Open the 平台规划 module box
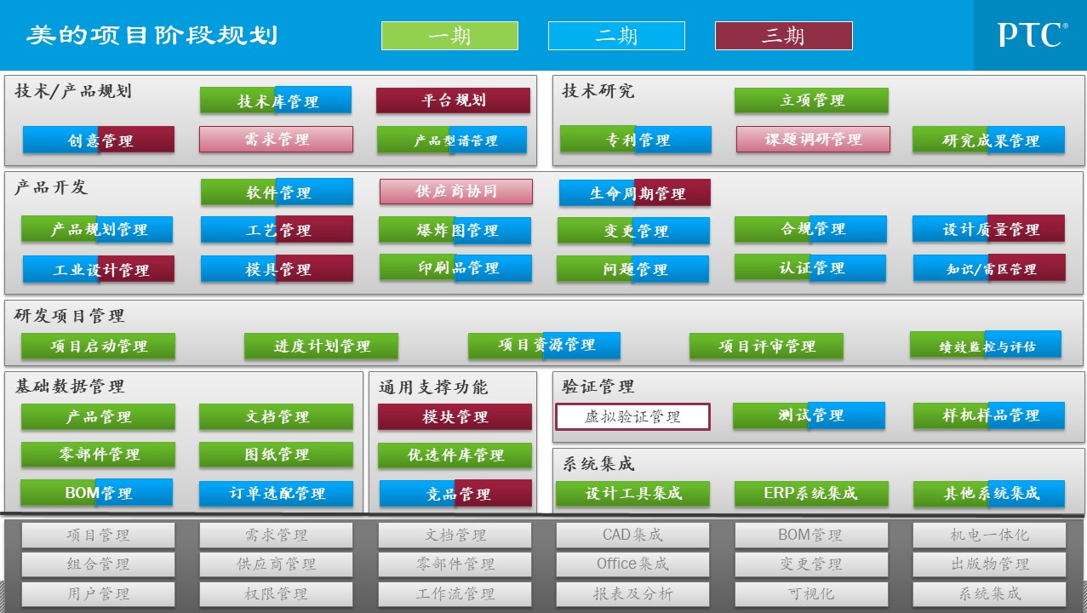Screen dimensions: 1087x613 (453, 100)
